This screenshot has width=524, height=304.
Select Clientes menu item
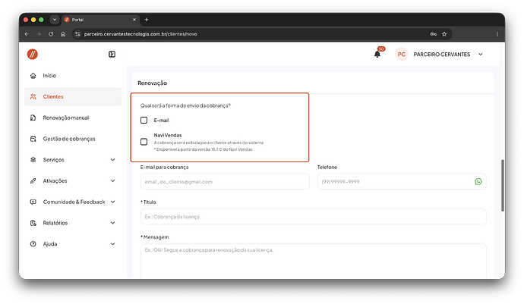pos(73,97)
